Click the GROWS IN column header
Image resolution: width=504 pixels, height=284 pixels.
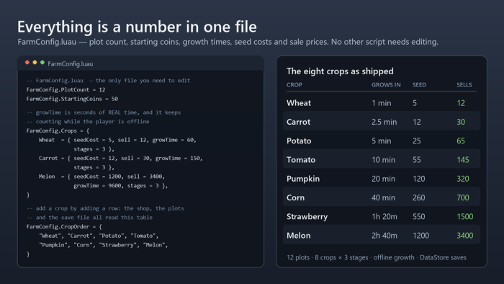[386, 84]
